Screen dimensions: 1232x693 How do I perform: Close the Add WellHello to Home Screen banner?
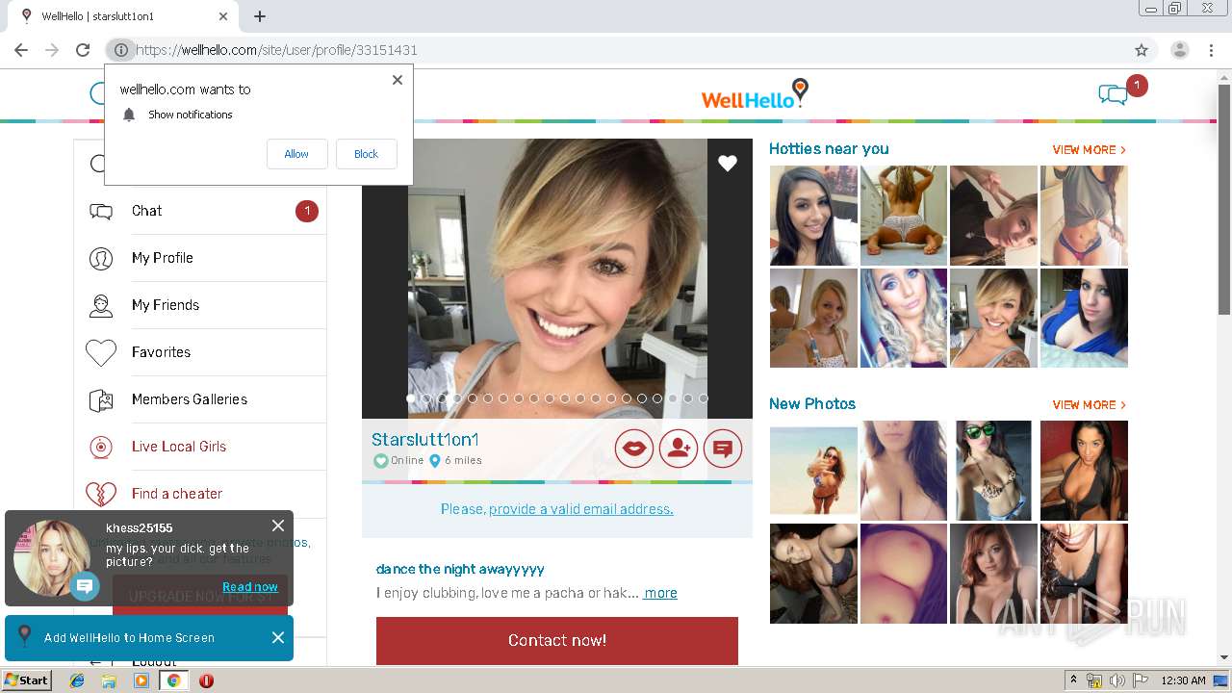tap(278, 637)
